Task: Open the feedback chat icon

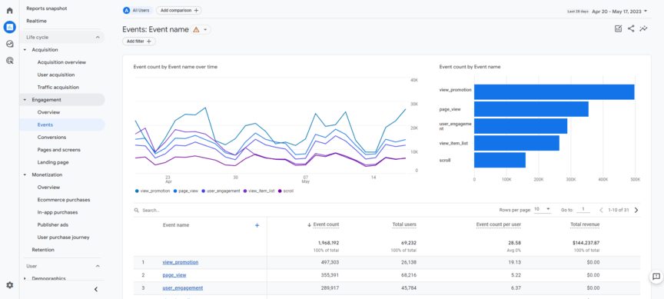Action: [x=656, y=277]
